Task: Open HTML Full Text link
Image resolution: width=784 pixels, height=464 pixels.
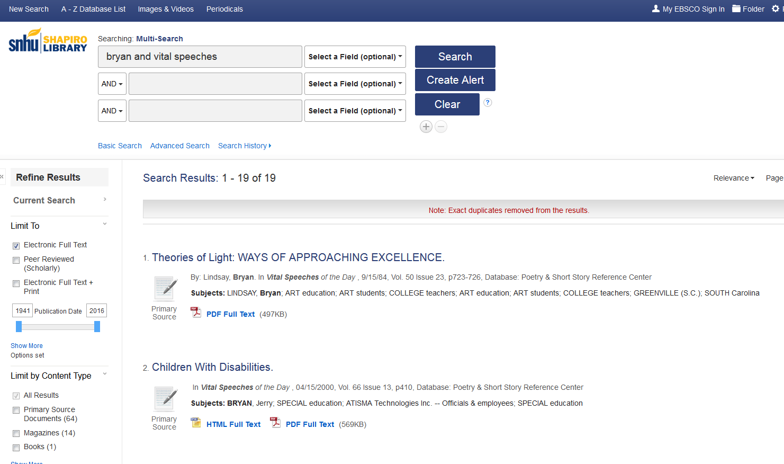Action: pos(233,424)
